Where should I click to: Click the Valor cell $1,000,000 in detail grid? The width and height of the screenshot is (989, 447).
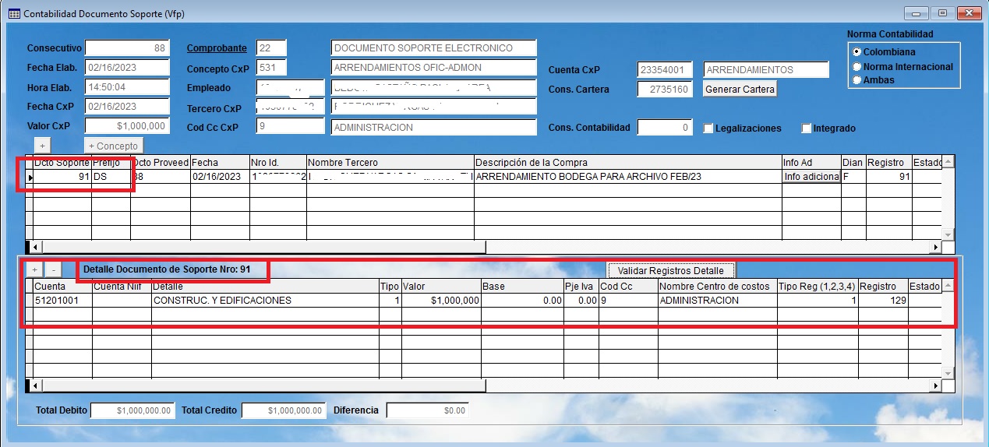[x=441, y=300]
